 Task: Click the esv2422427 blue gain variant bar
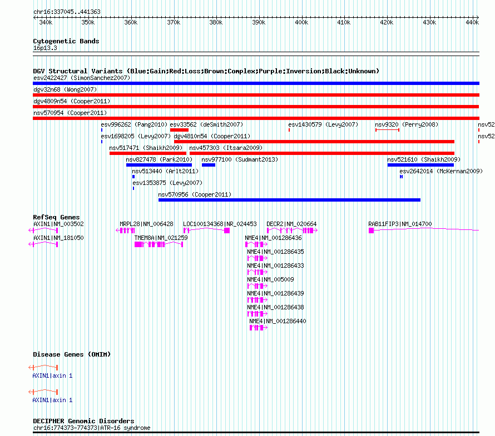pos(256,83)
